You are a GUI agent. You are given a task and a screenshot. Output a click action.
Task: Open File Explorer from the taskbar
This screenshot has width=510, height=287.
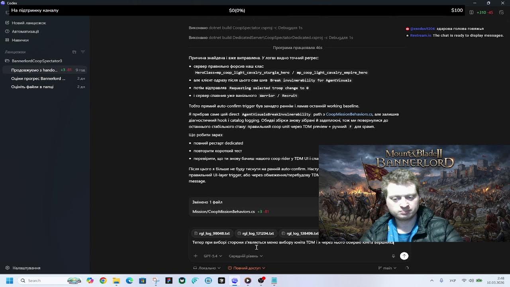pos(116,281)
